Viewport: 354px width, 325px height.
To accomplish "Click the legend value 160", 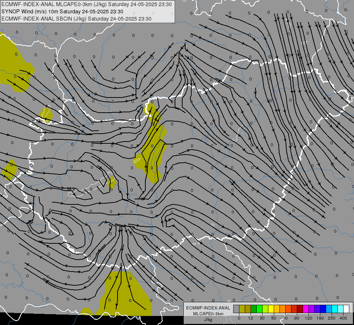I will point(320,318).
